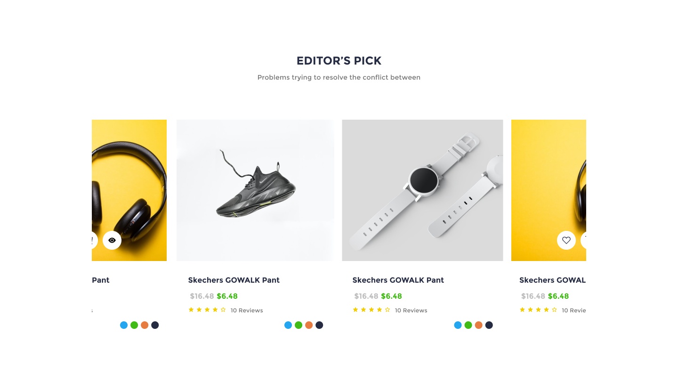Pick green swatch under left headphones

coord(134,325)
